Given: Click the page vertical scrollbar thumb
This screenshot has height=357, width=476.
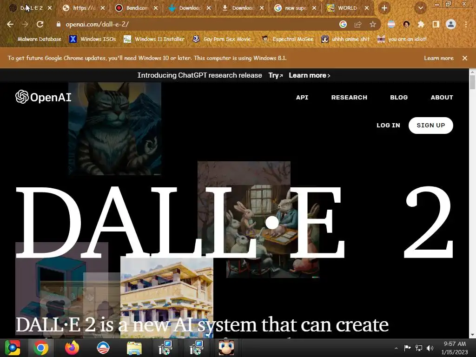Looking at the screenshot, I should coord(472,82).
